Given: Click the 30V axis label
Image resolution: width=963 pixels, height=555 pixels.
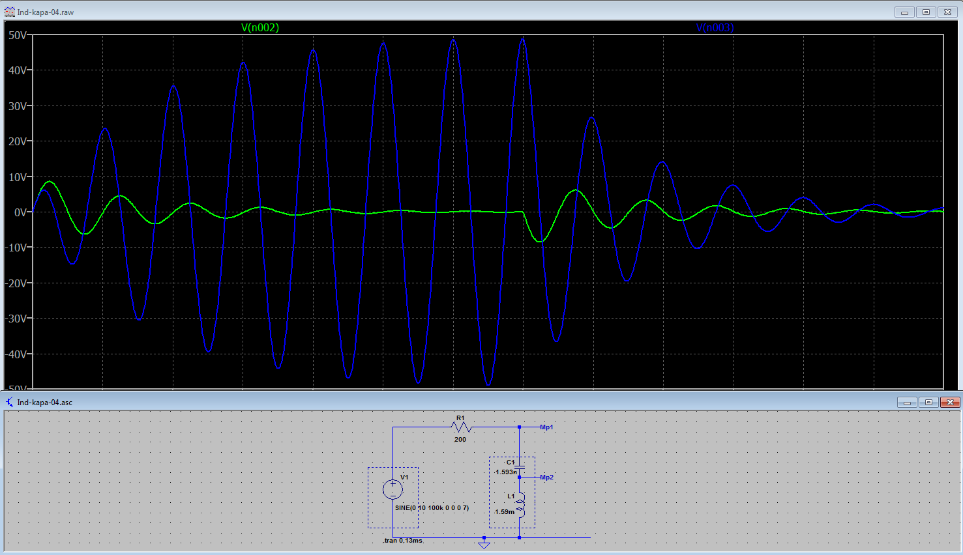Looking at the screenshot, I should point(17,106).
